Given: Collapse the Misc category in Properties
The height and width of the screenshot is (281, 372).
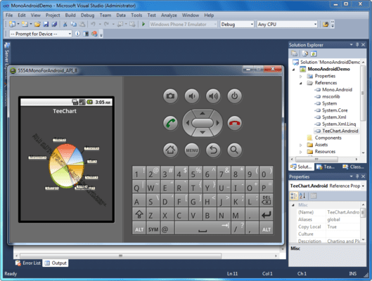Looking at the screenshot, I should tap(293, 205).
